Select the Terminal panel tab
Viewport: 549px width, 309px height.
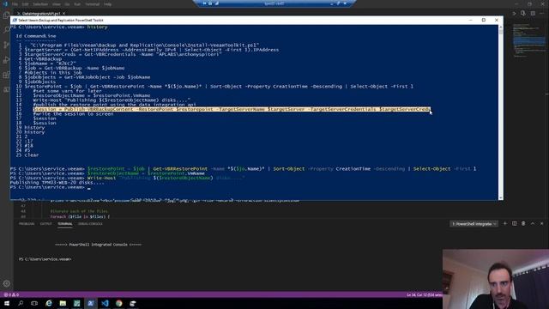65,223
